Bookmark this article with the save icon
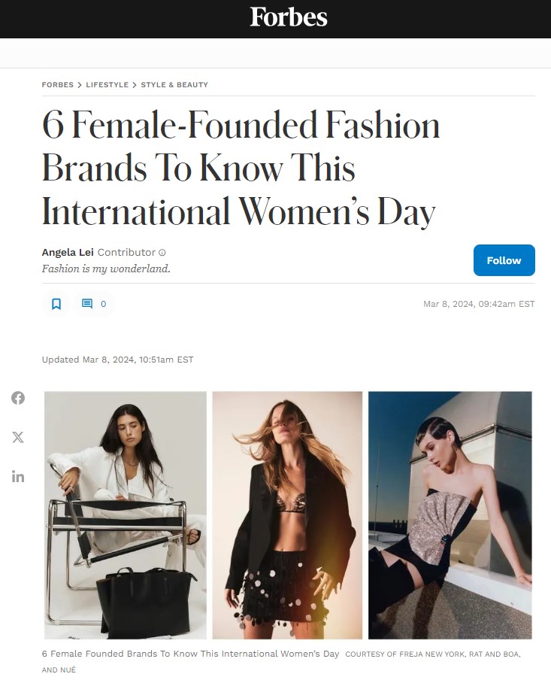 point(56,304)
